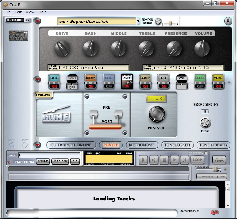Open the tuner via the tuning fork icon

(228, 21)
